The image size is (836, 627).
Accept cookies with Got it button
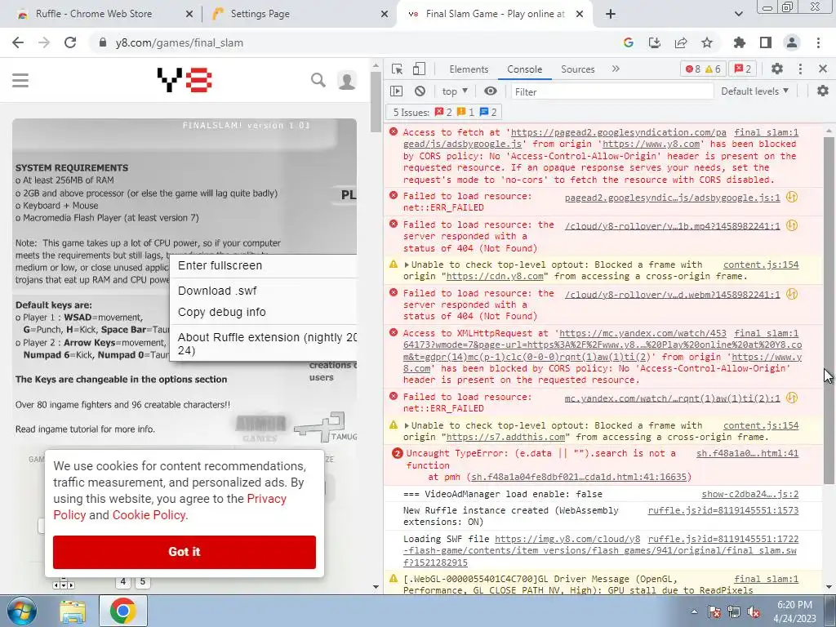[185, 552]
